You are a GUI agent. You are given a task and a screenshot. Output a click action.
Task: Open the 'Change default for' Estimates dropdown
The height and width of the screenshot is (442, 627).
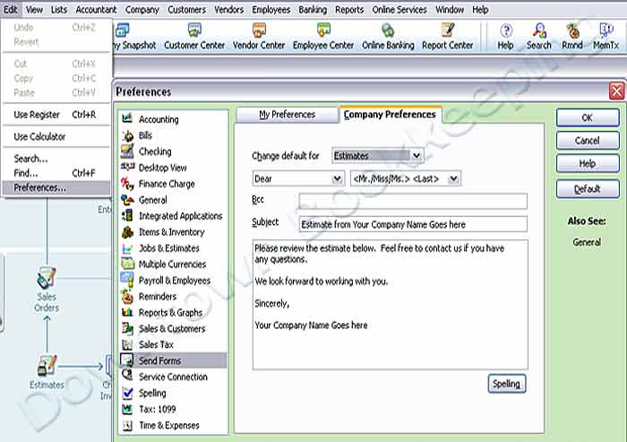coord(377,155)
